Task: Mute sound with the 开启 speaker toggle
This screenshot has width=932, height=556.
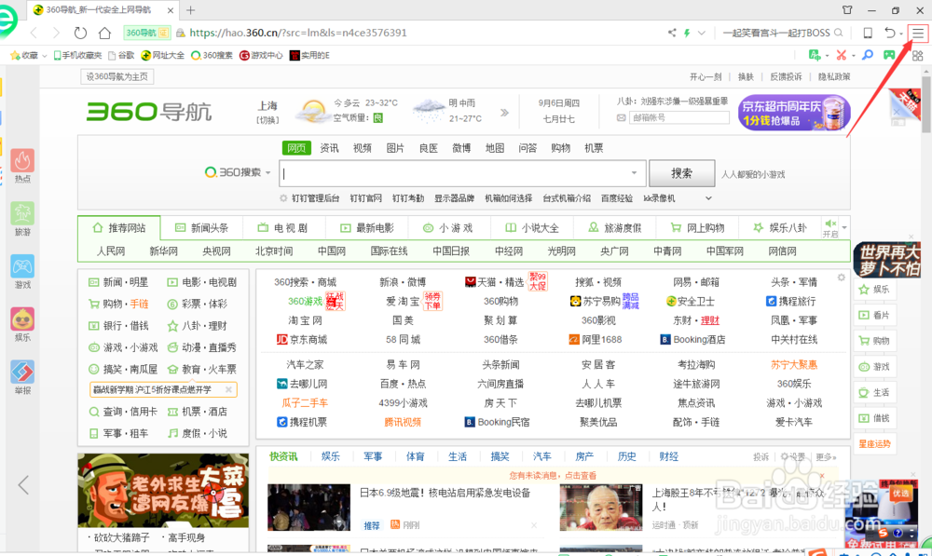Action: point(828,226)
